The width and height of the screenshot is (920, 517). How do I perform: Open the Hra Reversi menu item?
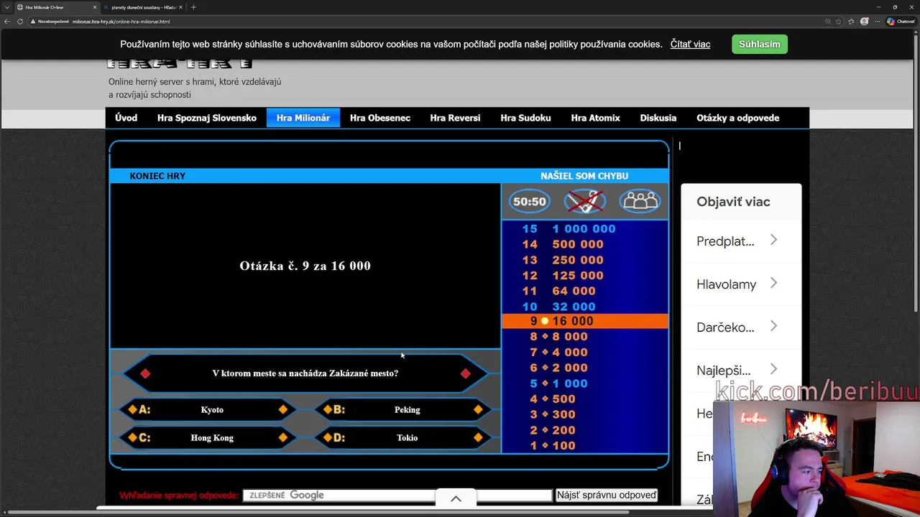[455, 118]
